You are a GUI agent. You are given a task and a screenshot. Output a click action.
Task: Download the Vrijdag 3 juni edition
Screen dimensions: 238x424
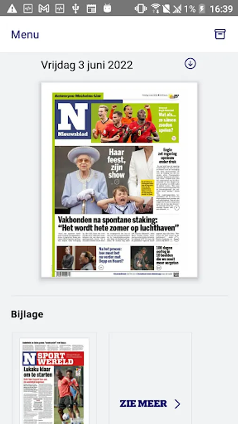click(x=190, y=64)
